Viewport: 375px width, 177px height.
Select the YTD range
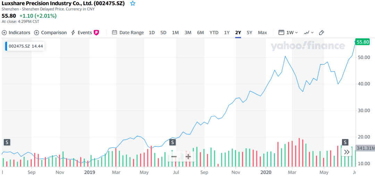[x=214, y=33]
